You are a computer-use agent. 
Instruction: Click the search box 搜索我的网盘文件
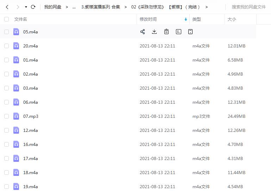[248, 7]
